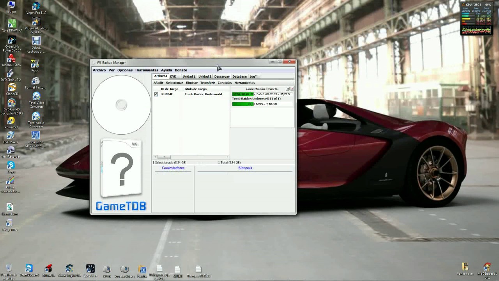Switch to the Log tab

click(x=253, y=76)
